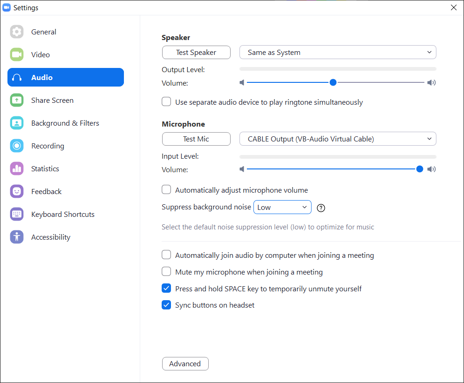464x383 pixels.
Task: Select the Video camera icon in the sidebar
Action: (17, 54)
